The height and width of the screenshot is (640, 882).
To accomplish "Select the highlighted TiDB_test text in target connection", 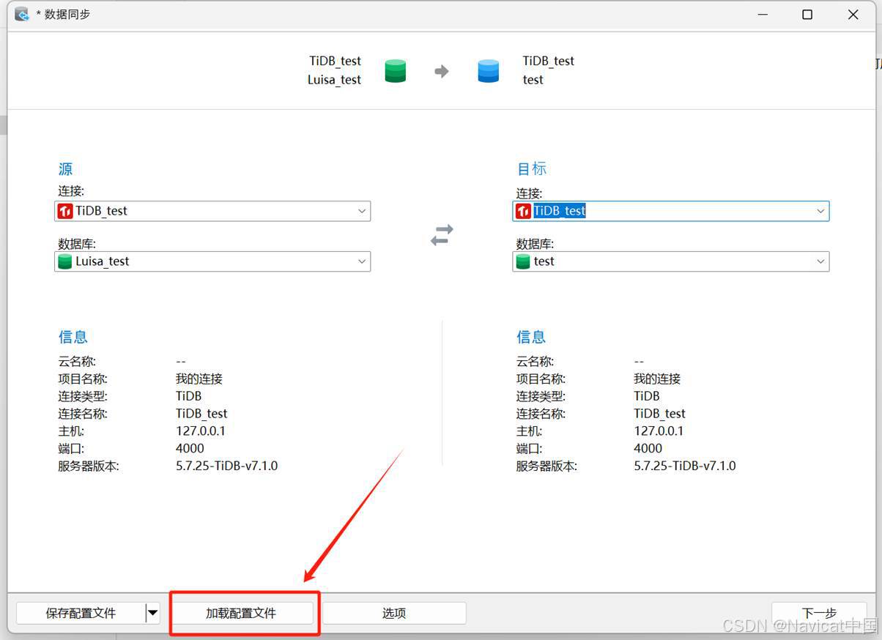I will coord(560,211).
